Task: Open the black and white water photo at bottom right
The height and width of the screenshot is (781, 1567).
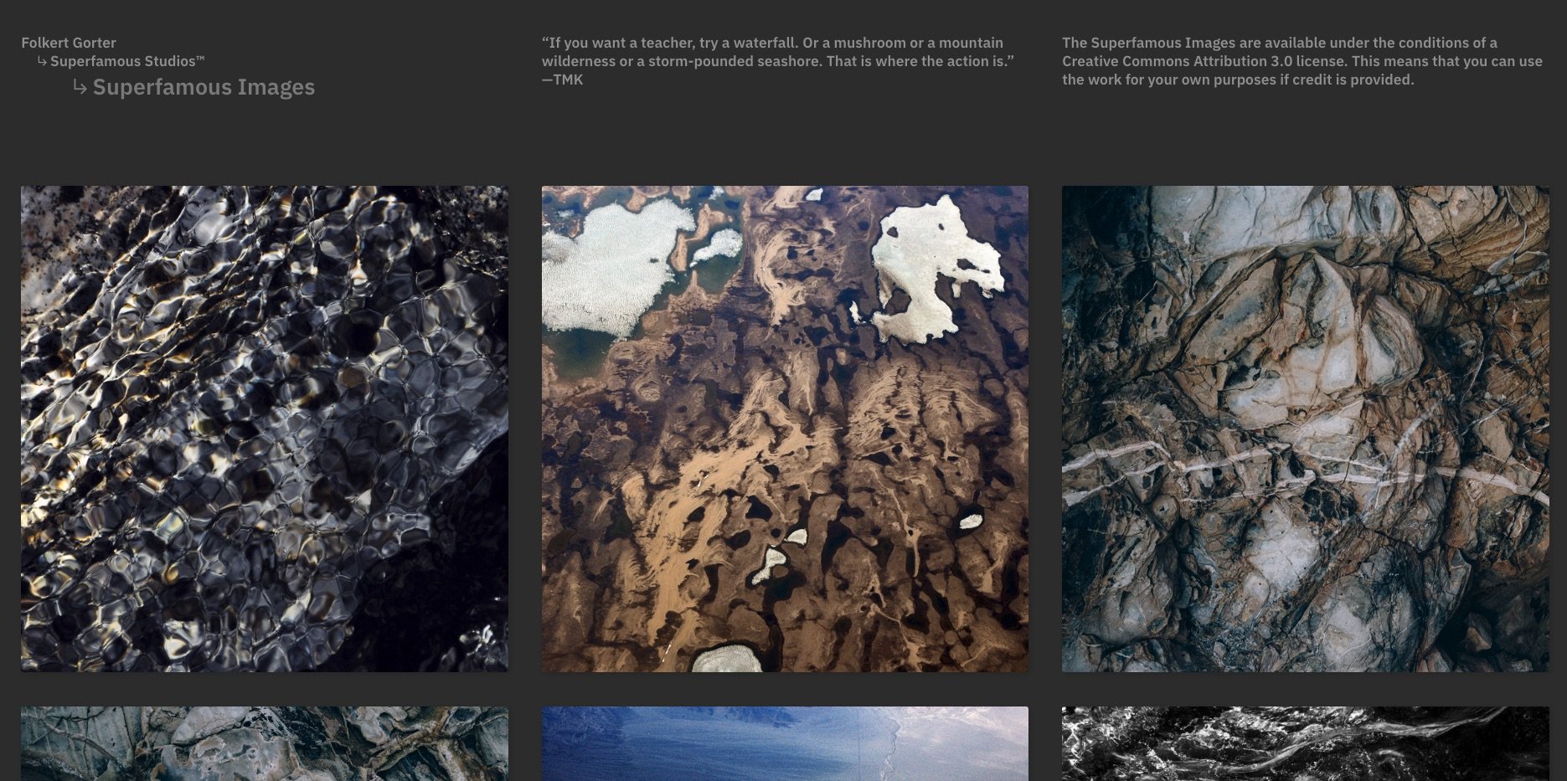Action: (x=1305, y=743)
